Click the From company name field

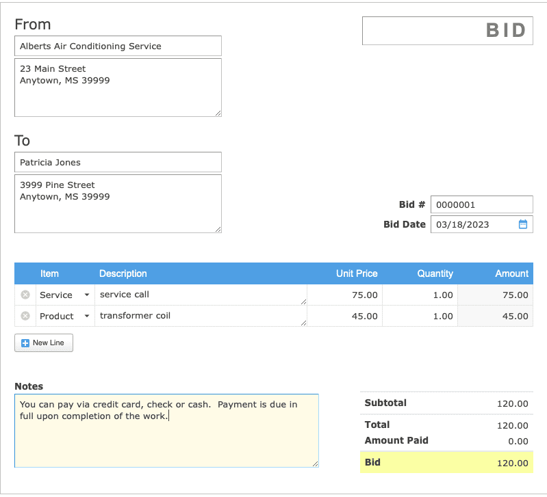click(x=118, y=46)
